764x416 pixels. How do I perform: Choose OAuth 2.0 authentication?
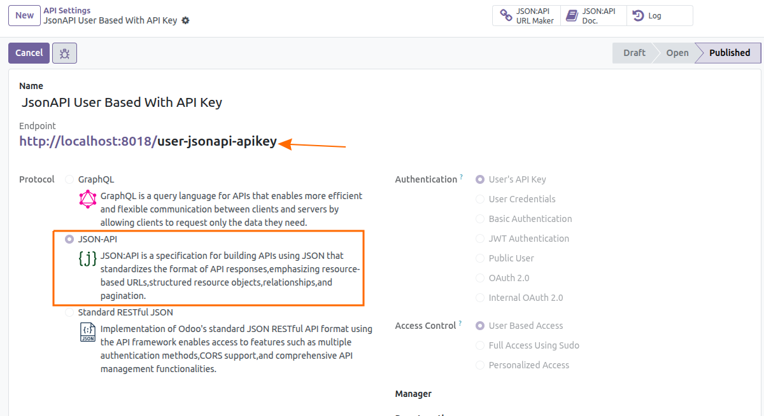tap(480, 278)
